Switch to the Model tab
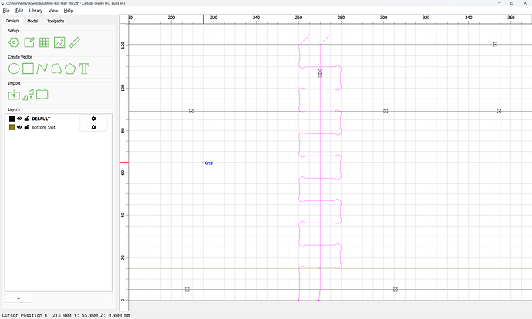Viewport: 532px width, 319px height. tap(32, 21)
